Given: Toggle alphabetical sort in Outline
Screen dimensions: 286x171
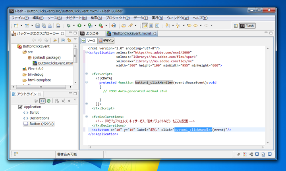Looking at the screenshot, I should pos(57,101).
